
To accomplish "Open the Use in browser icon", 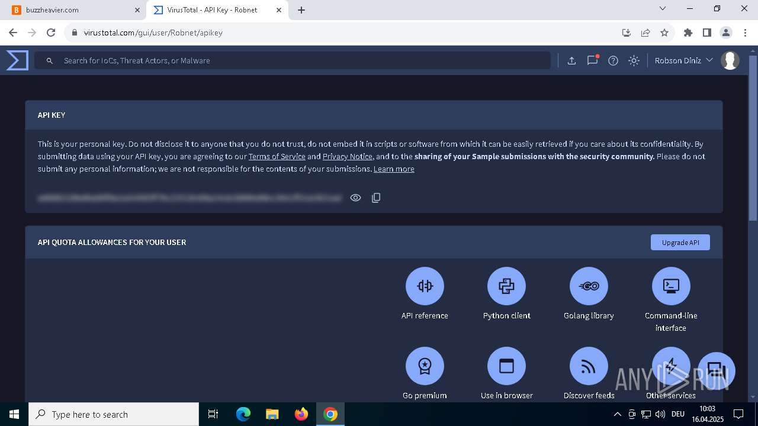I will pos(506,366).
